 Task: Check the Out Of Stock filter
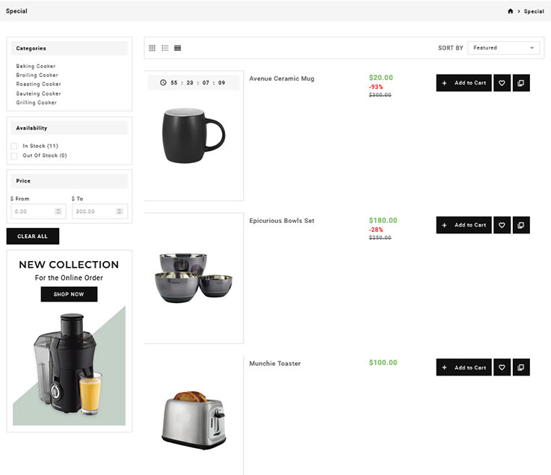14,156
